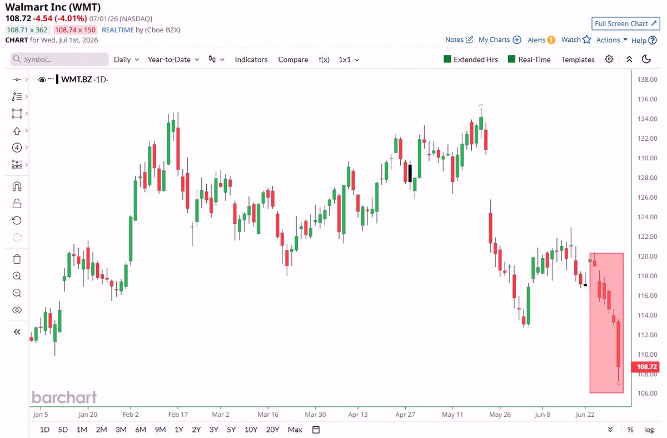Toggle the Extended Hrs checkbox

(x=447, y=59)
